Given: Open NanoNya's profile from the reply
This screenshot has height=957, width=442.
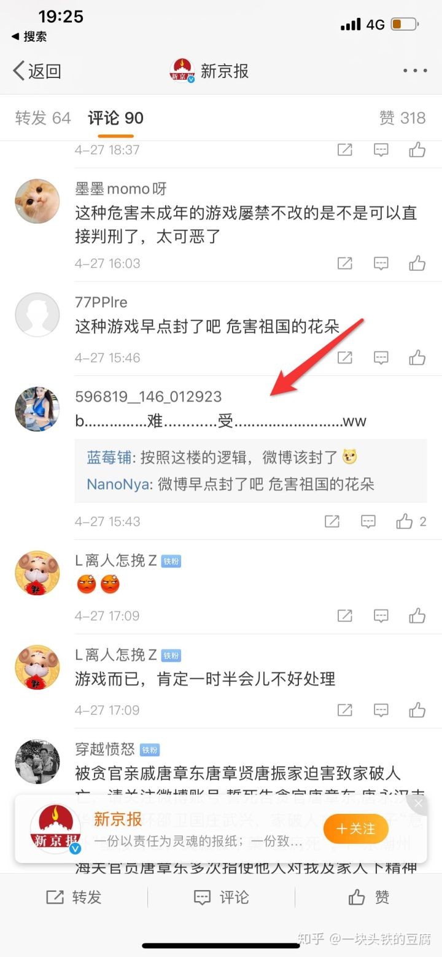Looking at the screenshot, I should (118, 484).
